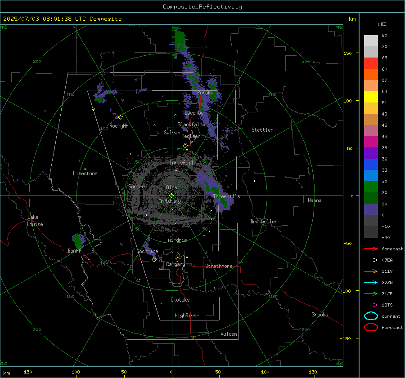Click the Okotoks town label
405x378 pixels.
[180, 300]
